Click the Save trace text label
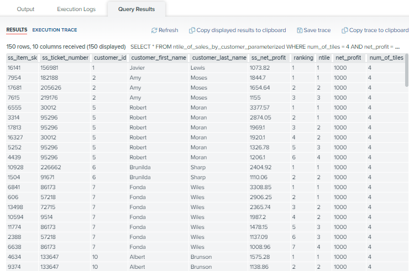This screenshot has width=409, height=271. 317,30
